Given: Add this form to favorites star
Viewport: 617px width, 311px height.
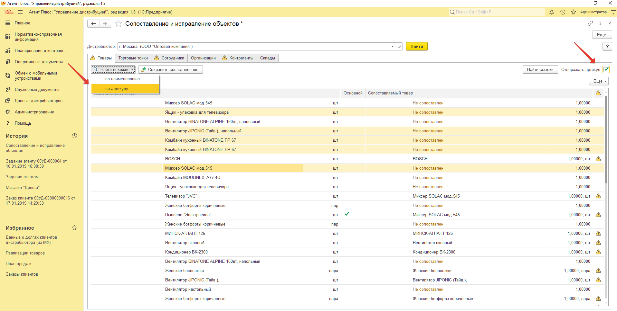Looking at the screenshot, I should [119, 23].
